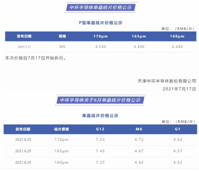Click the heading 单晶硅片价格公示 above the June table

pos(100,116)
